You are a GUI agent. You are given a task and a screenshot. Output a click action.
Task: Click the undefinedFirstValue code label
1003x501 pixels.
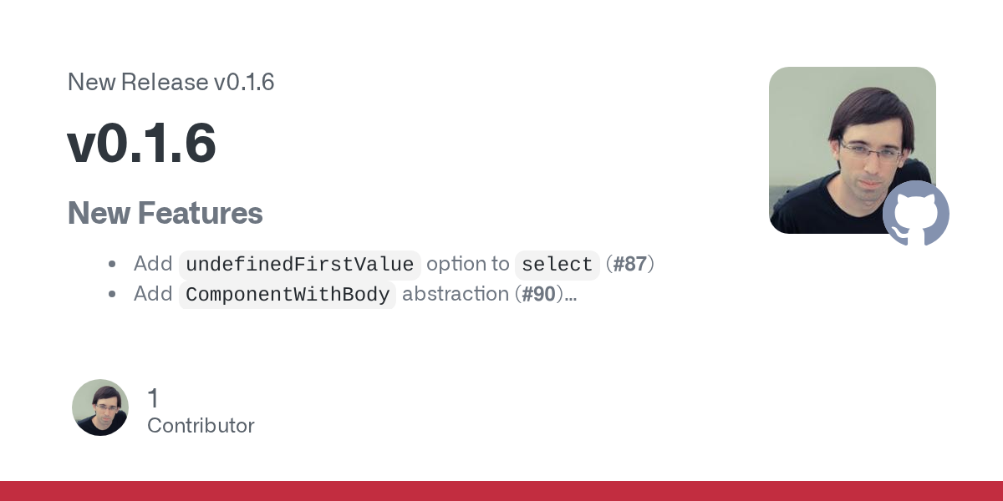pyautogui.click(x=299, y=265)
